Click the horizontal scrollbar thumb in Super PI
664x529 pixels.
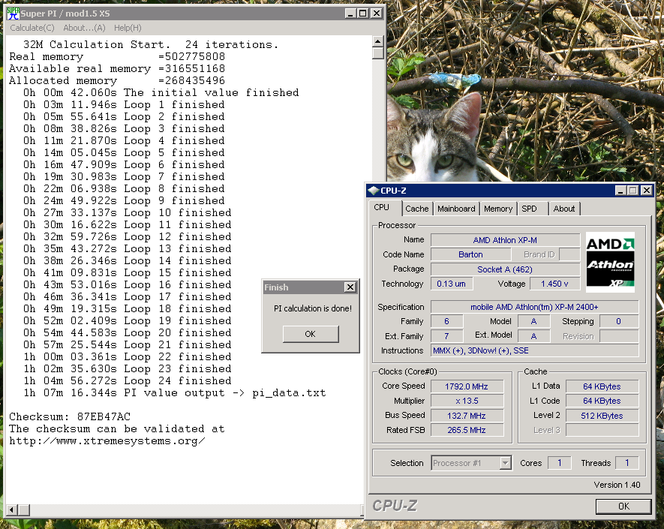tap(24, 509)
